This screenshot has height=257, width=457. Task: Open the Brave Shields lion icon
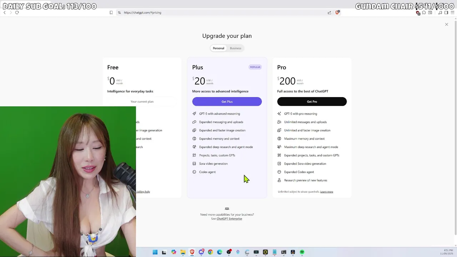point(337,12)
